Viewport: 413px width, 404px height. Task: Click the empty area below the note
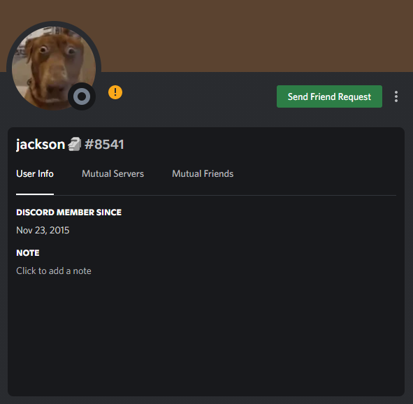click(206, 335)
